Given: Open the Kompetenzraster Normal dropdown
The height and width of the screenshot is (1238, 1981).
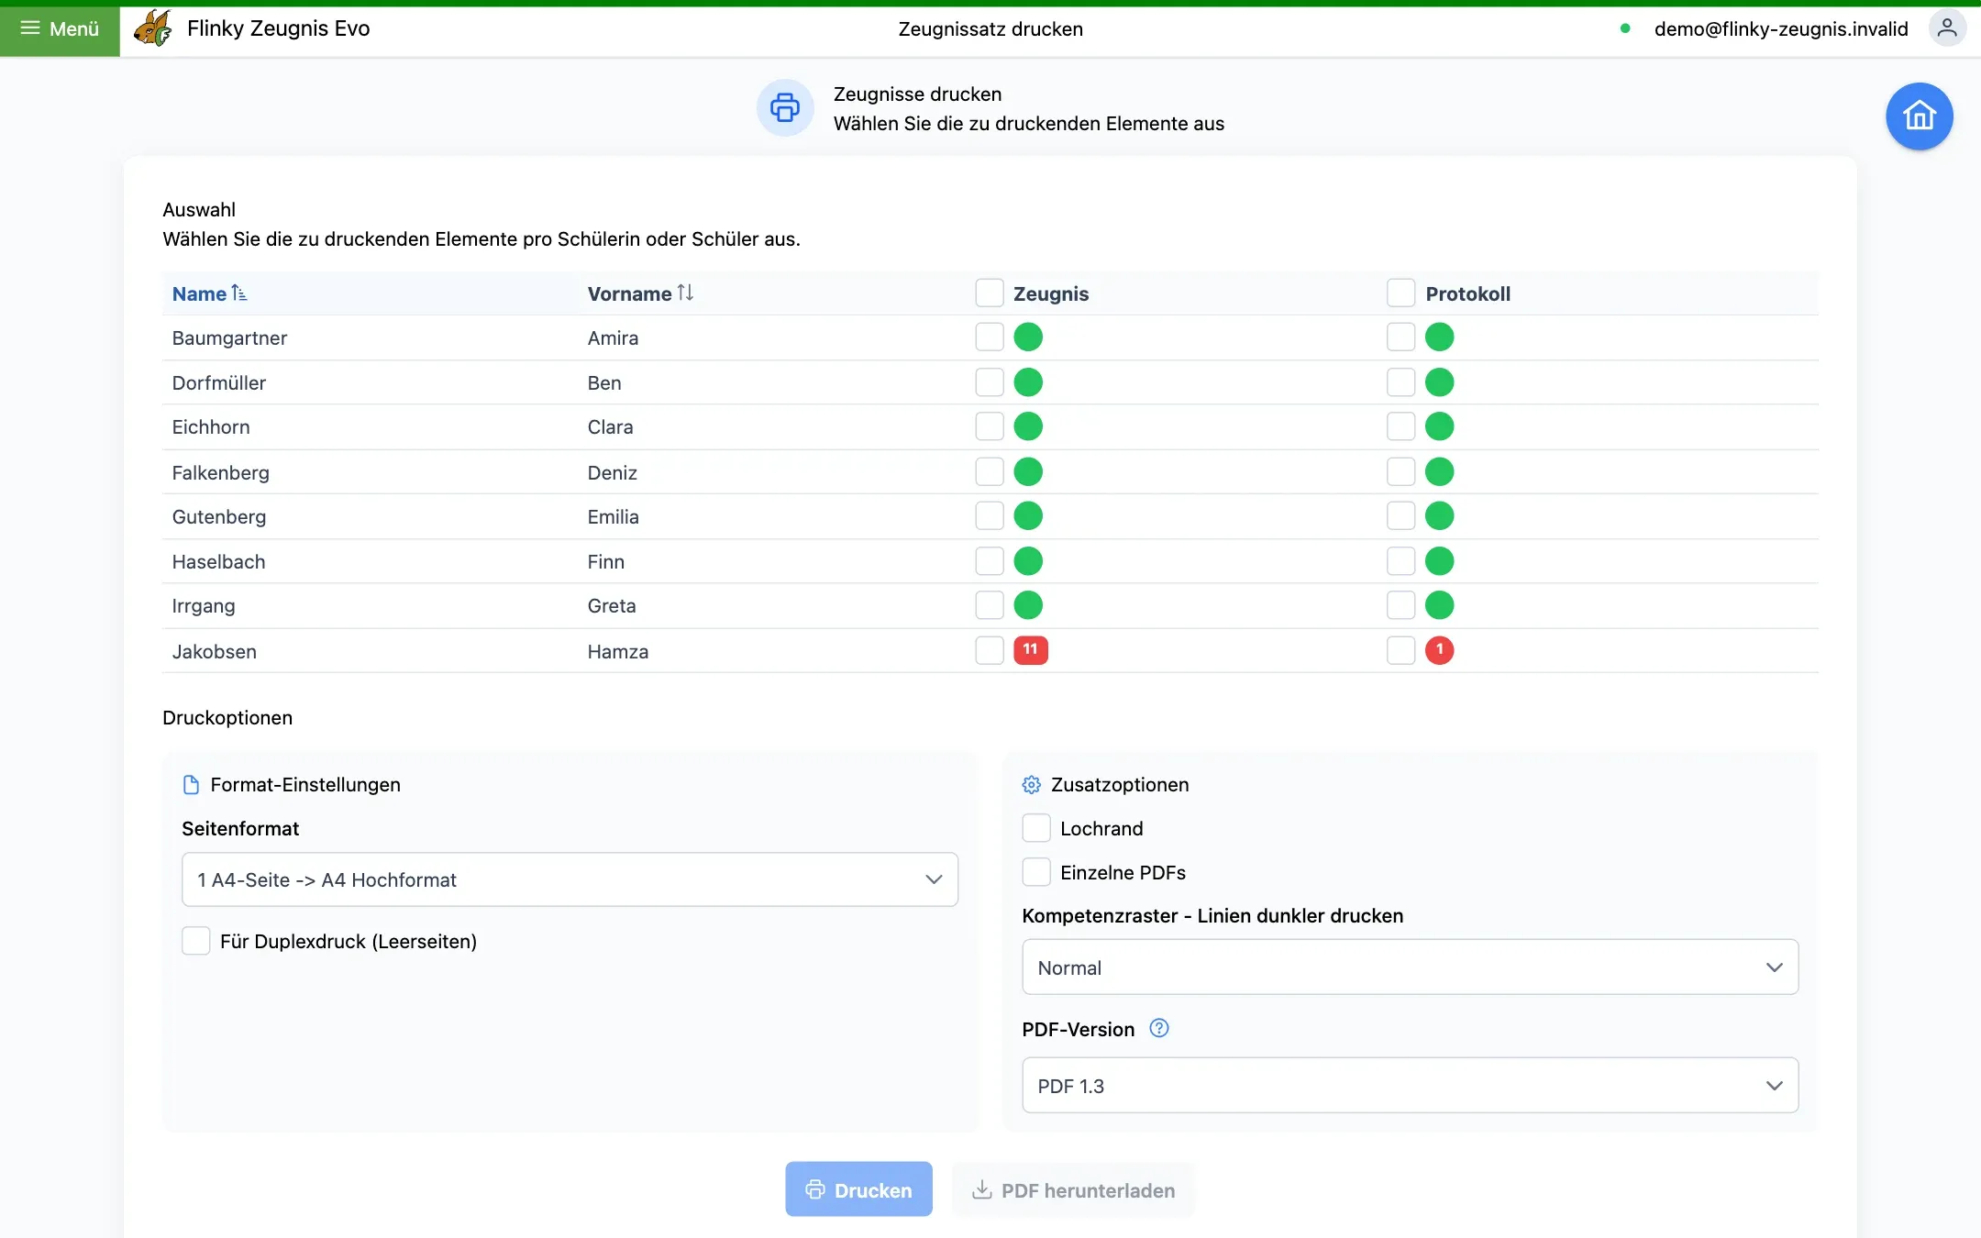Looking at the screenshot, I should (1410, 967).
